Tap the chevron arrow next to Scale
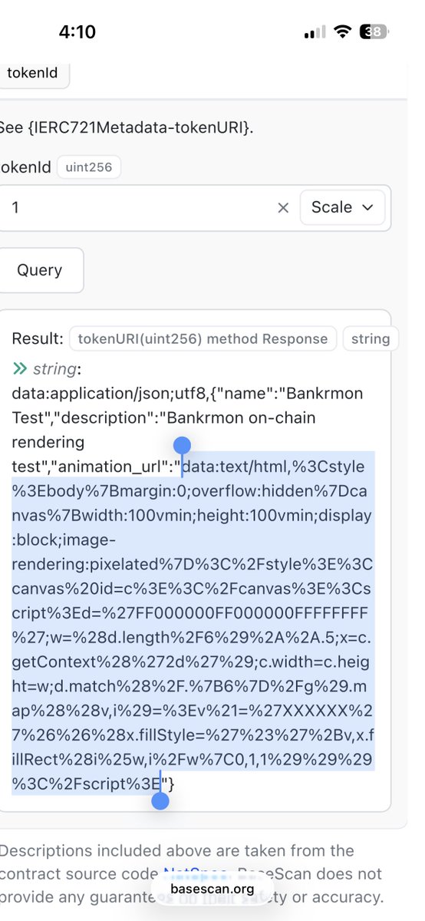This screenshot has height=921, width=425. coord(367,208)
